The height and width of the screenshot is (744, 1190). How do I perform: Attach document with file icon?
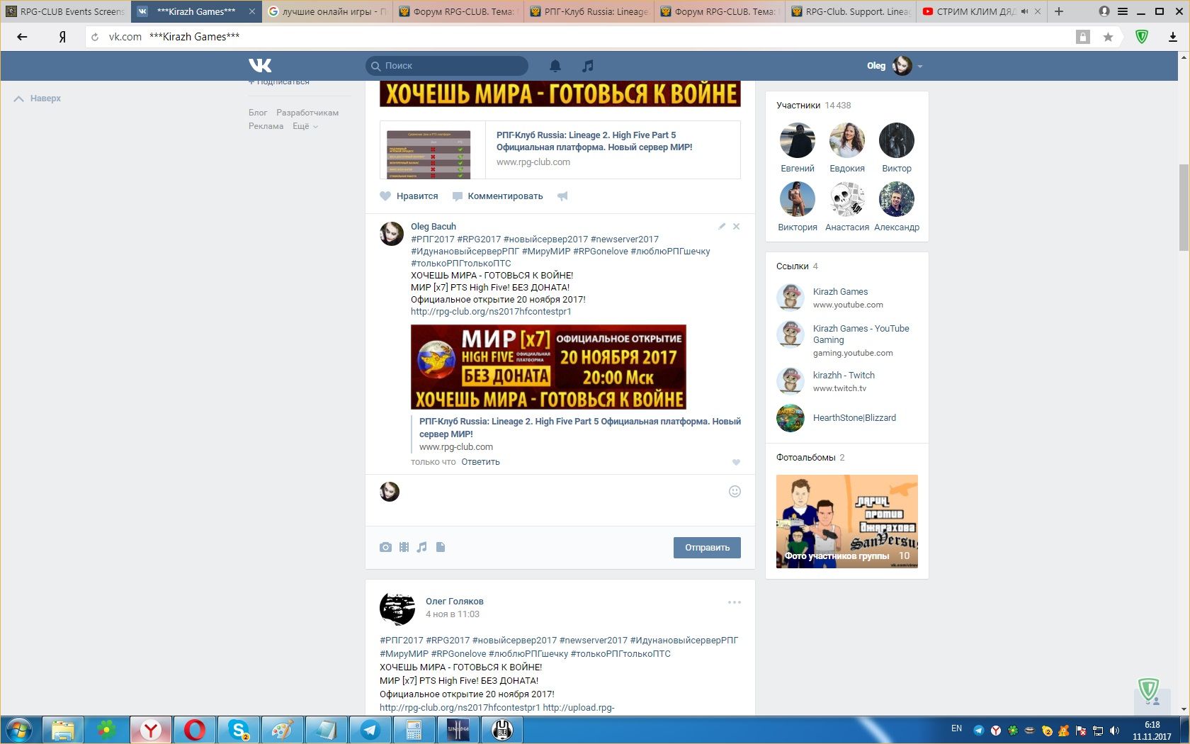click(441, 547)
